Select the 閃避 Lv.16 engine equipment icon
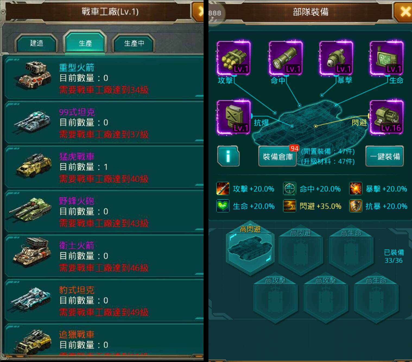 [x=386, y=117]
